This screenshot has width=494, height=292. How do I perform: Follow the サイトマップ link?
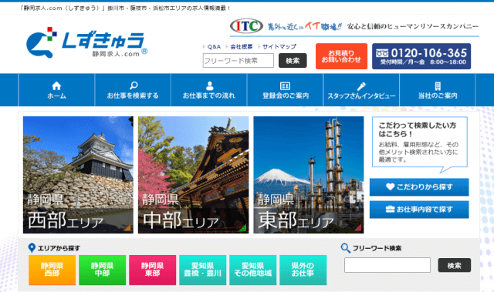[x=279, y=46]
